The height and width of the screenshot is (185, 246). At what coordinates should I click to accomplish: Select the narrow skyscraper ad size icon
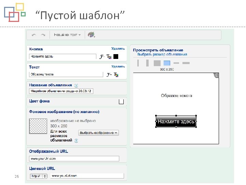[138, 63]
